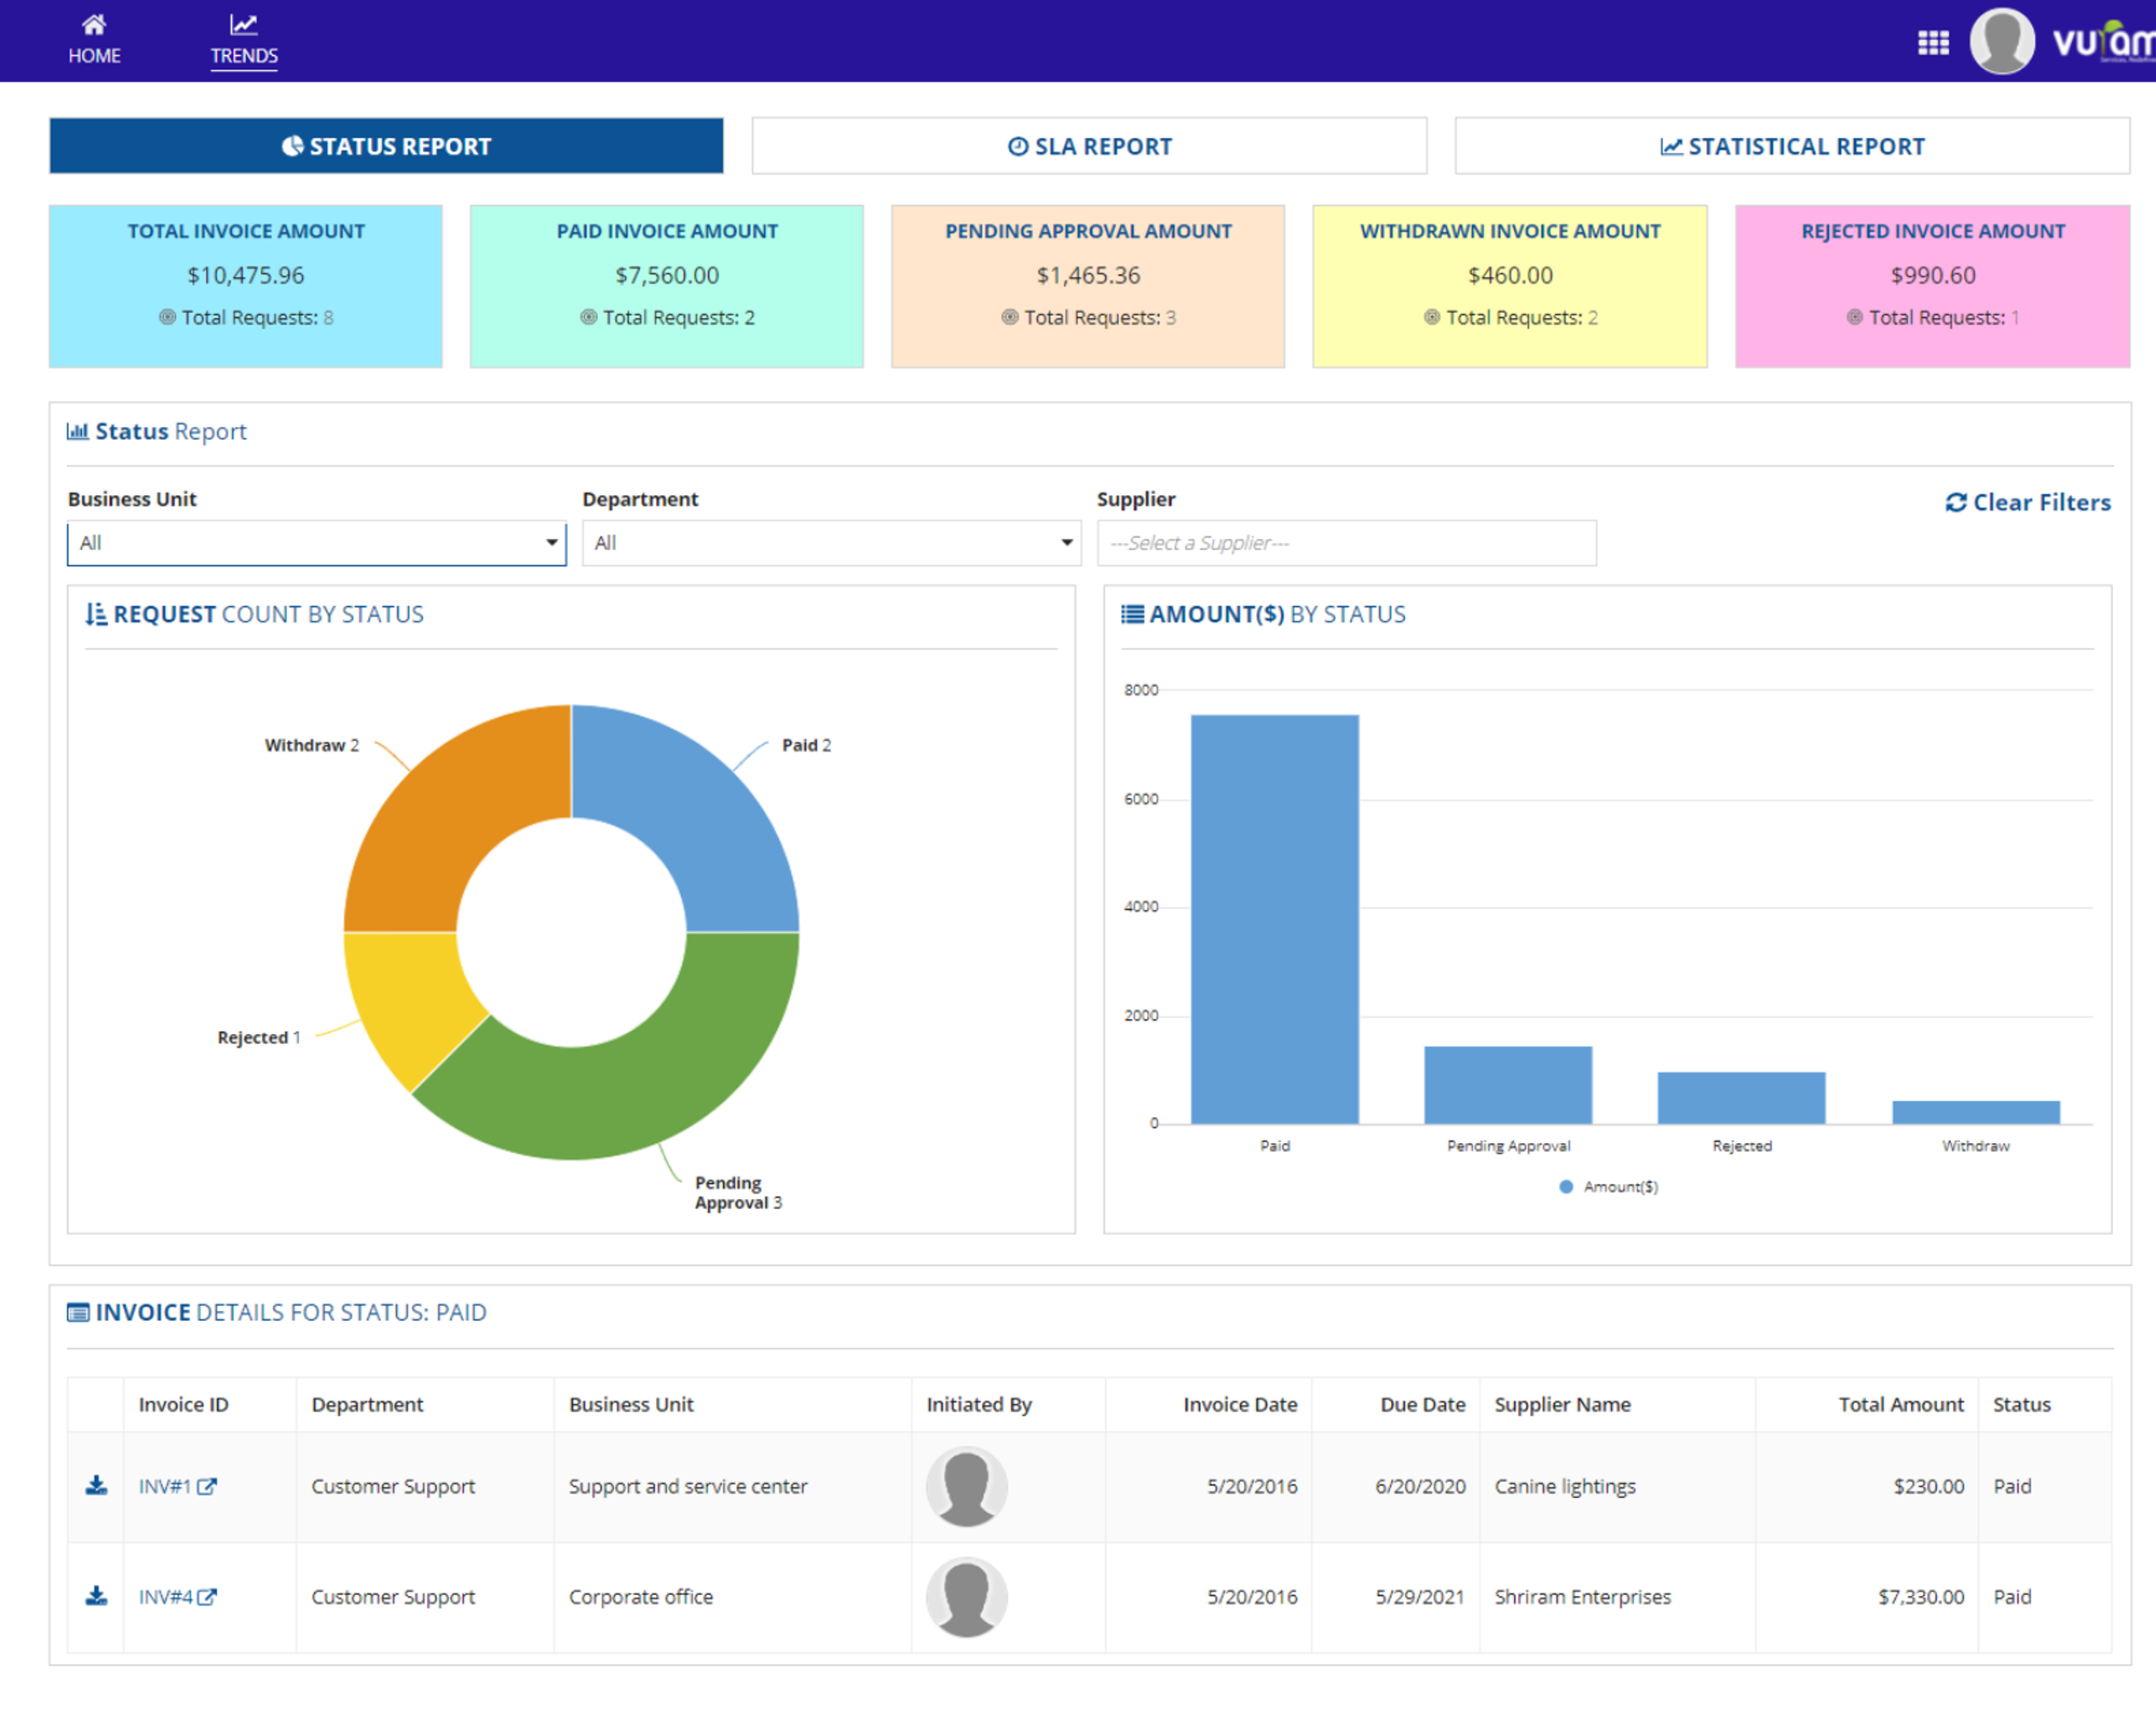
Task: View initiator avatar for INV#1
Action: [x=966, y=1486]
